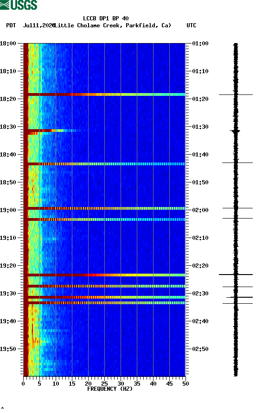Click the '18:40' PDT time label
This screenshot has height=413, width=256.
coord(8,155)
